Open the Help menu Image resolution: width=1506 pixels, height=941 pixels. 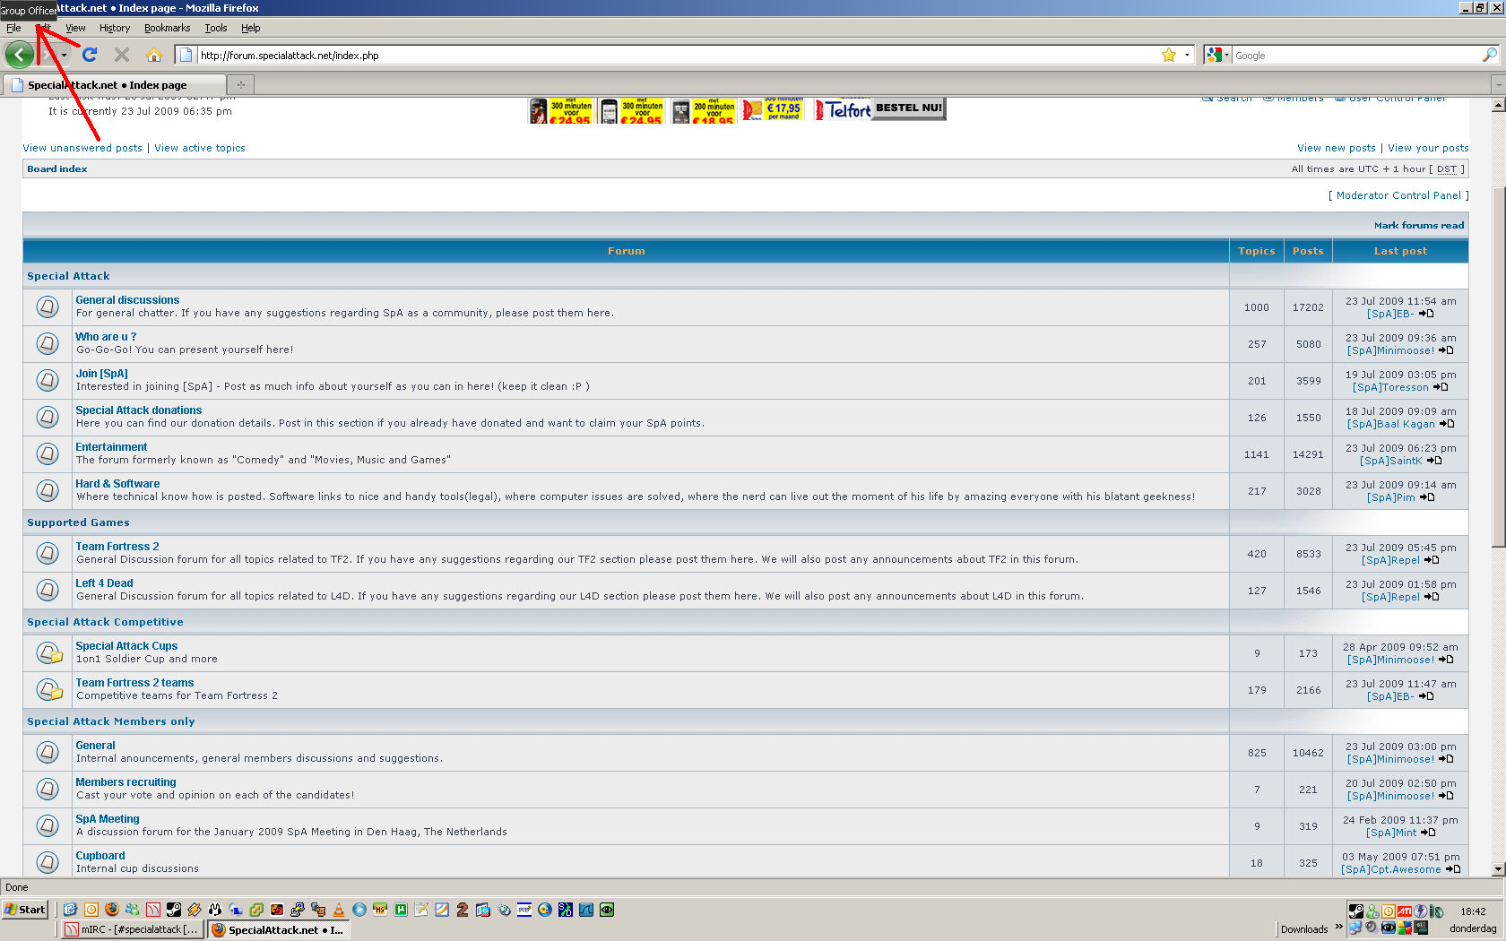point(251,28)
